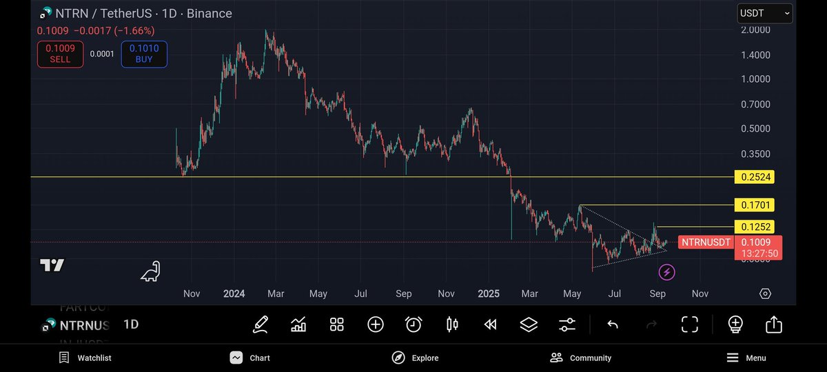Change chart type with candlestick icon

pos(452,324)
